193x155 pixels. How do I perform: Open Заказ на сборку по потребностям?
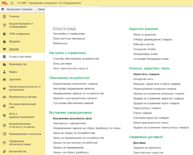pyautogui.click(x=74, y=133)
